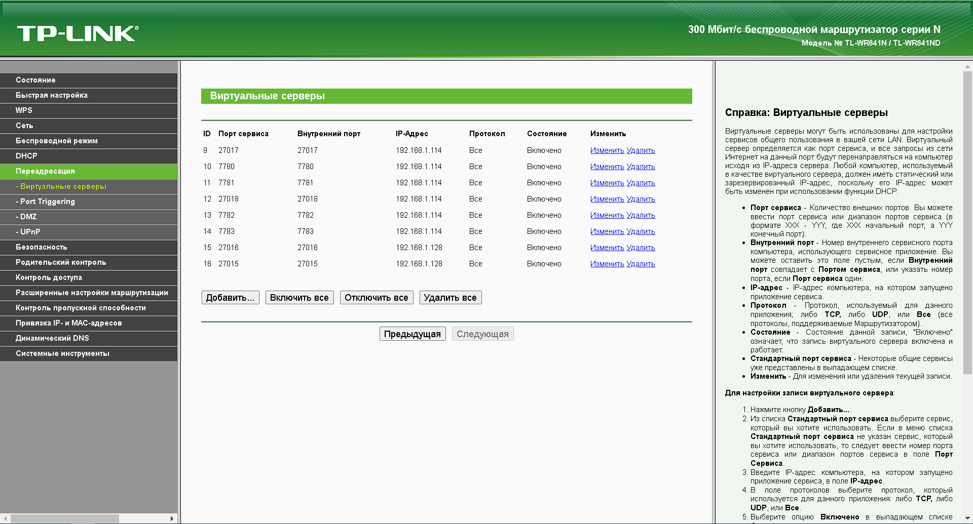Image resolution: width=973 pixels, height=524 pixels.
Task: Click the Виртуальные серверы page title bar
Action: point(446,96)
